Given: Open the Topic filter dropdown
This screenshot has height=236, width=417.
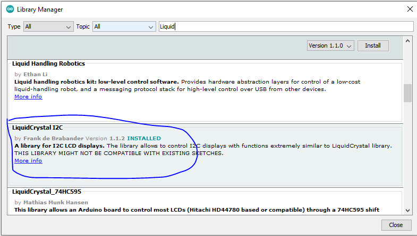Looking at the screenshot, I should pos(124,27).
